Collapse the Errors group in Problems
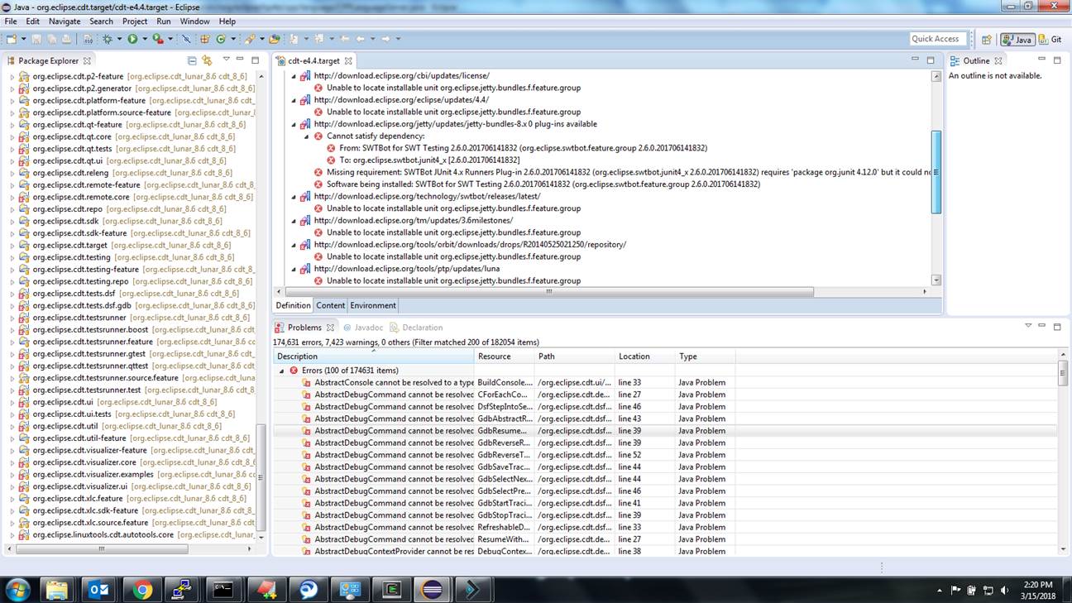The height and width of the screenshot is (603, 1072). [x=281, y=371]
